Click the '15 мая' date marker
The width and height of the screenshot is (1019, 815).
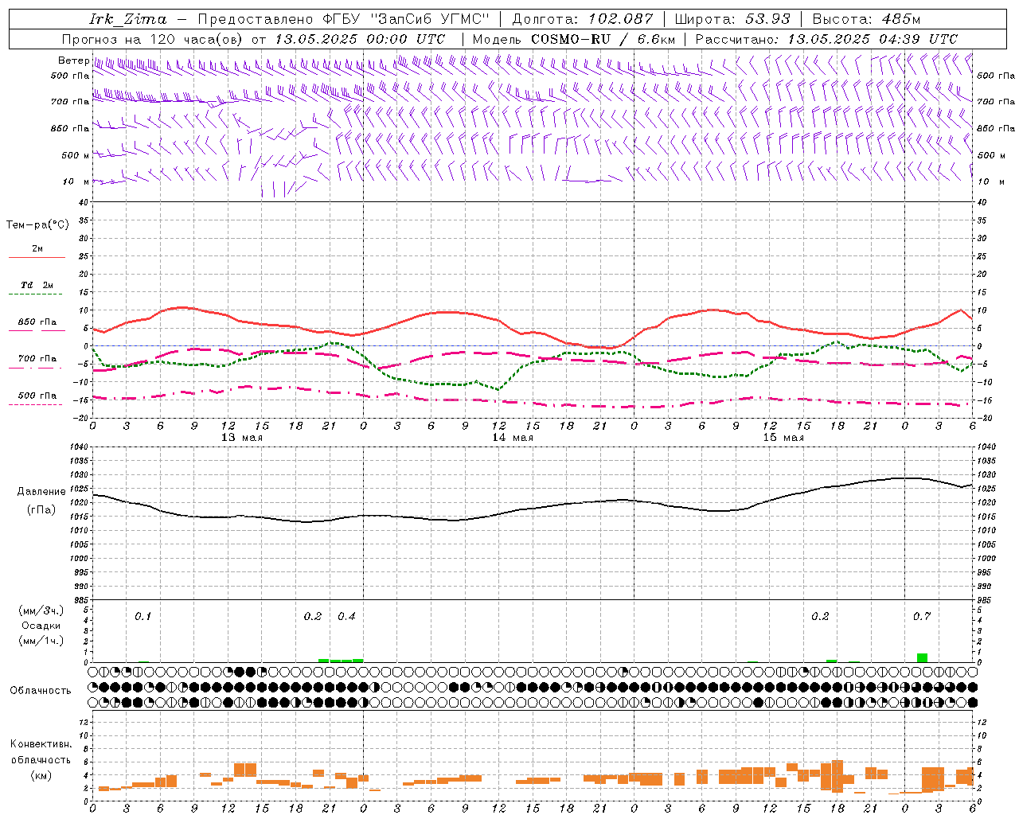(783, 438)
